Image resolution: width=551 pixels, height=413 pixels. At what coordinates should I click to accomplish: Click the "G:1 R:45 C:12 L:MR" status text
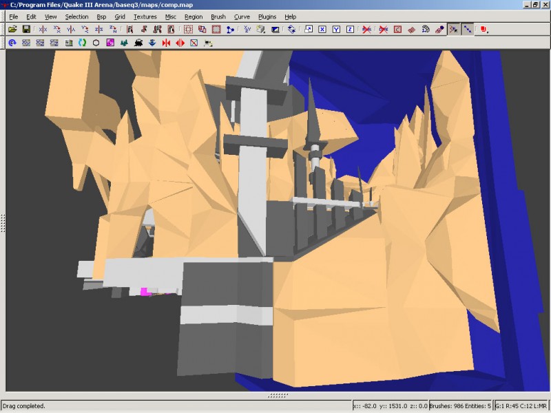click(521, 406)
